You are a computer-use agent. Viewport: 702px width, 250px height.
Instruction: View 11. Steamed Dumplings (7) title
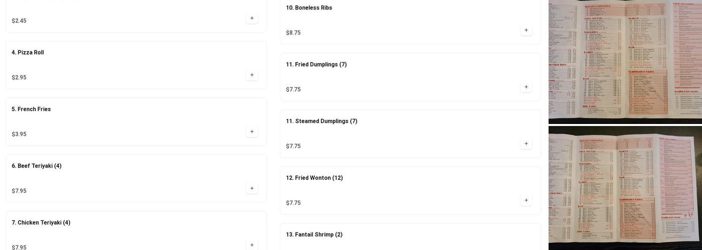(321, 121)
